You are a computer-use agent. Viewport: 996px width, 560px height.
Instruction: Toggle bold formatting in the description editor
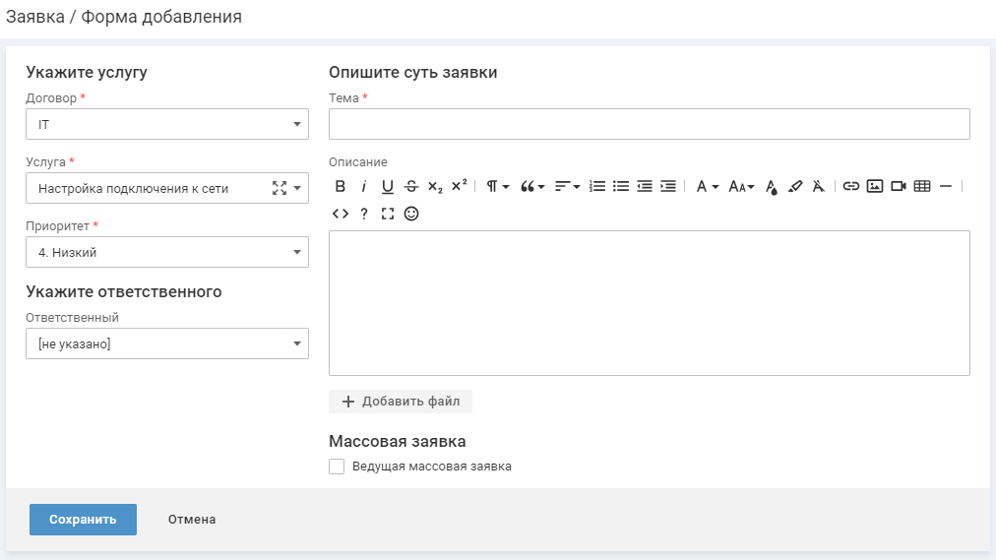click(x=341, y=186)
